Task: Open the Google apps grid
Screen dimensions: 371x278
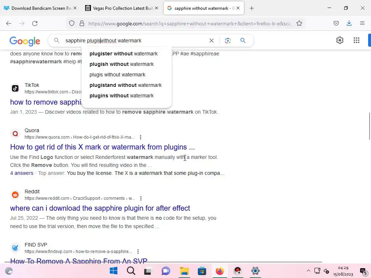Action: coord(357,40)
